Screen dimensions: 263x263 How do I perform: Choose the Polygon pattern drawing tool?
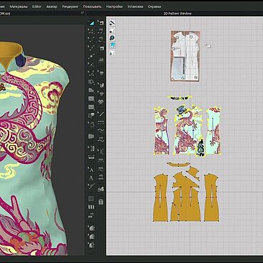pyautogui.click(x=91, y=90)
